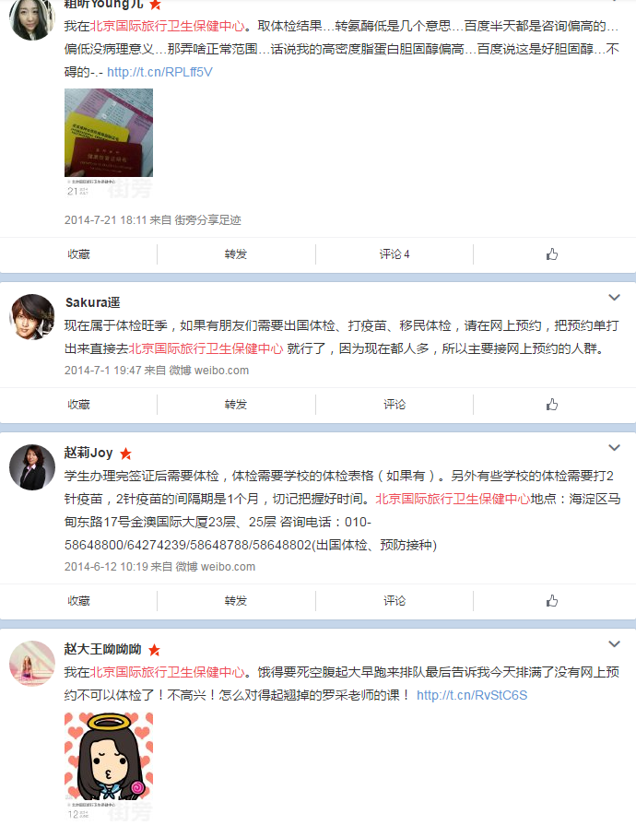Like the first post about 转氨酶
Viewport: 636px width, 837px height.
pos(552,254)
